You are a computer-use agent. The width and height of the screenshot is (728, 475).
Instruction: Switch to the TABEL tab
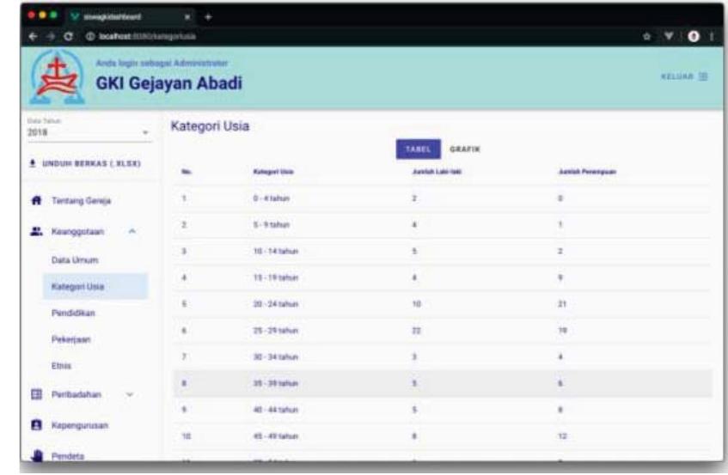(x=419, y=149)
